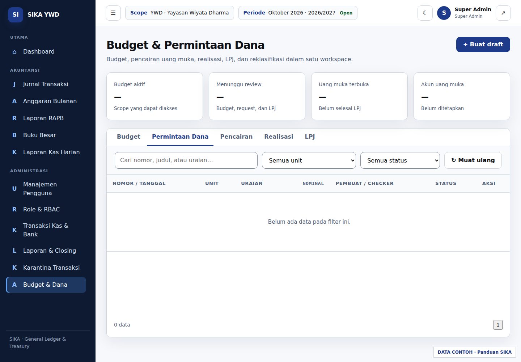Open the Super Admin avatar
The image size is (521, 362).
pyautogui.click(x=444, y=13)
